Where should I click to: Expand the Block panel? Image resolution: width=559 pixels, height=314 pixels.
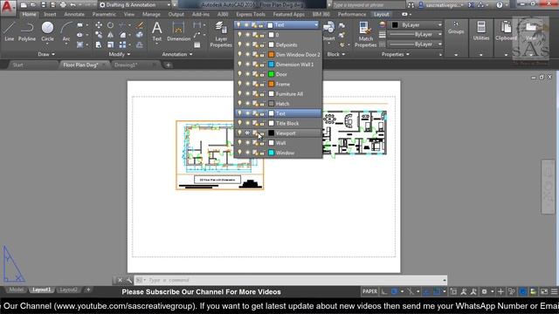click(x=335, y=54)
